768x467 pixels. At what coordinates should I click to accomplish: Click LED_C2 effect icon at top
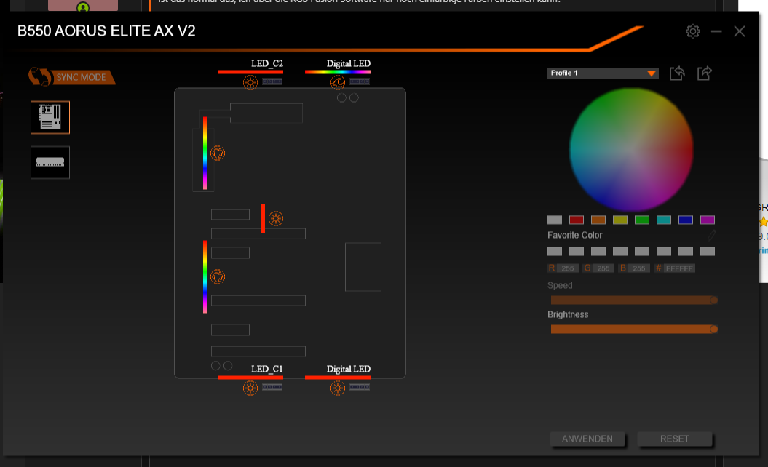coord(250,82)
